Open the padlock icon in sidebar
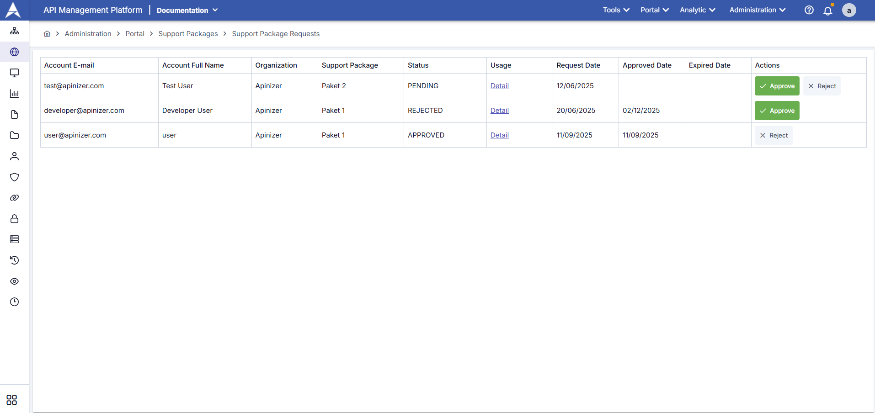This screenshot has width=875, height=413. click(15, 219)
